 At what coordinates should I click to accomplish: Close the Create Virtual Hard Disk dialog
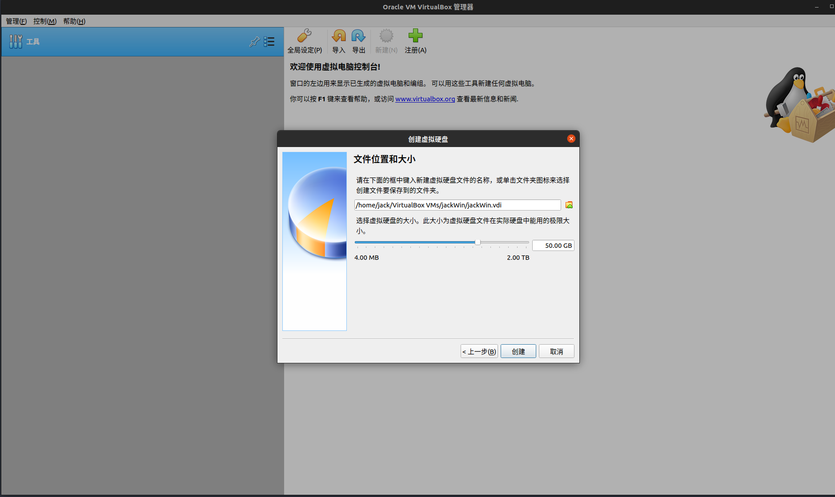click(571, 139)
